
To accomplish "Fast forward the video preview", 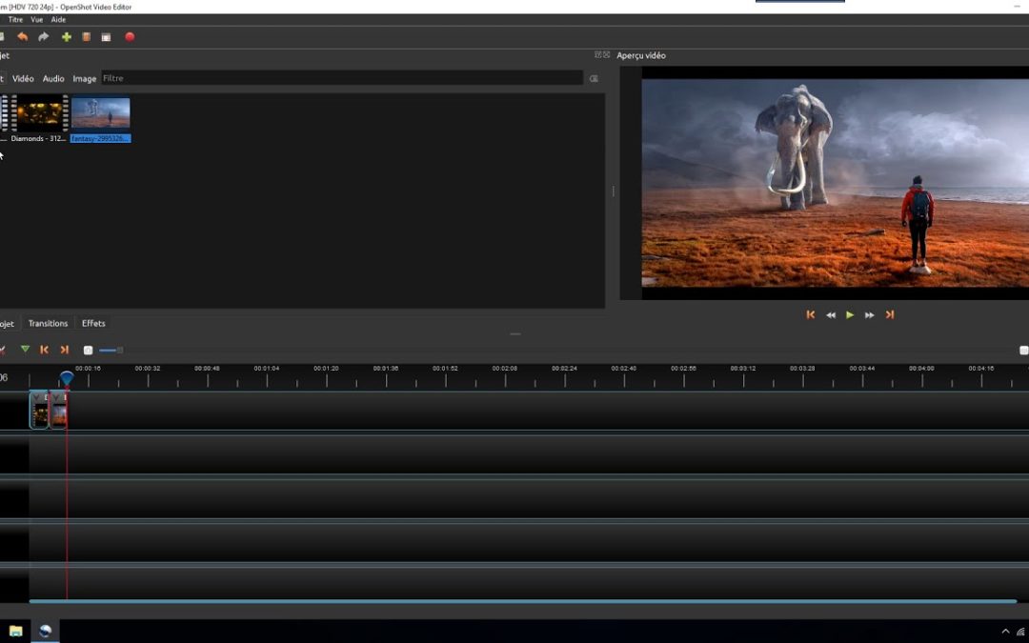I will [x=870, y=314].
